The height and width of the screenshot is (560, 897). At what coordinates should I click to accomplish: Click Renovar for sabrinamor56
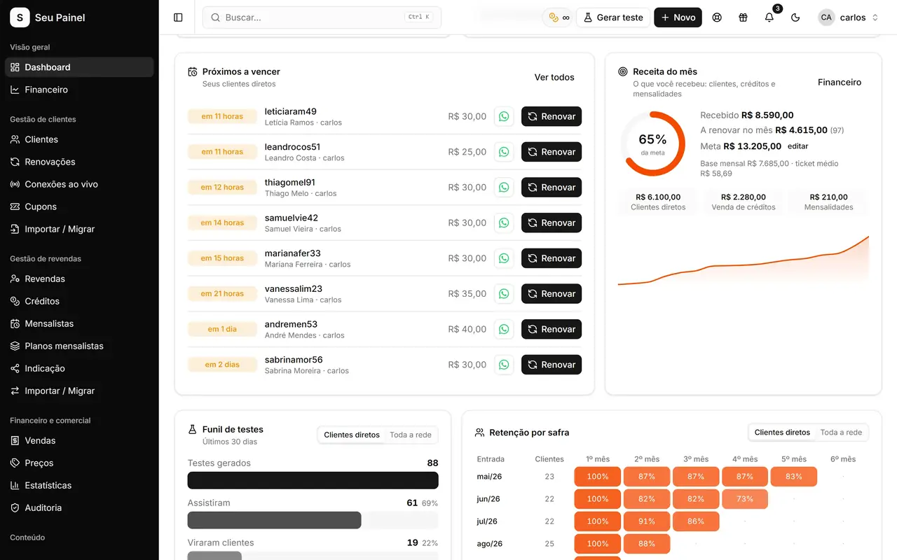[552, 365]
